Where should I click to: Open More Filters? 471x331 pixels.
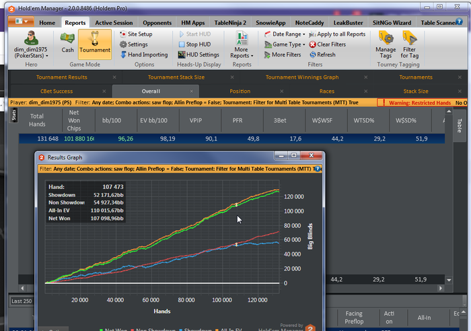click(283, 54)
